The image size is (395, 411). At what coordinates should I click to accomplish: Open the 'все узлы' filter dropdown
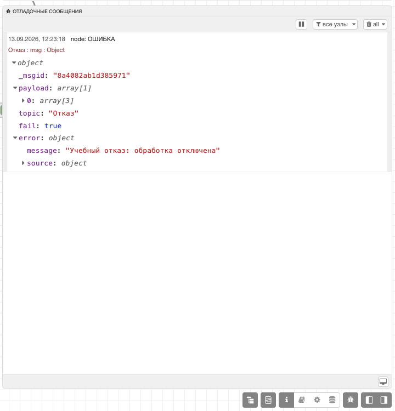(335, 24)
